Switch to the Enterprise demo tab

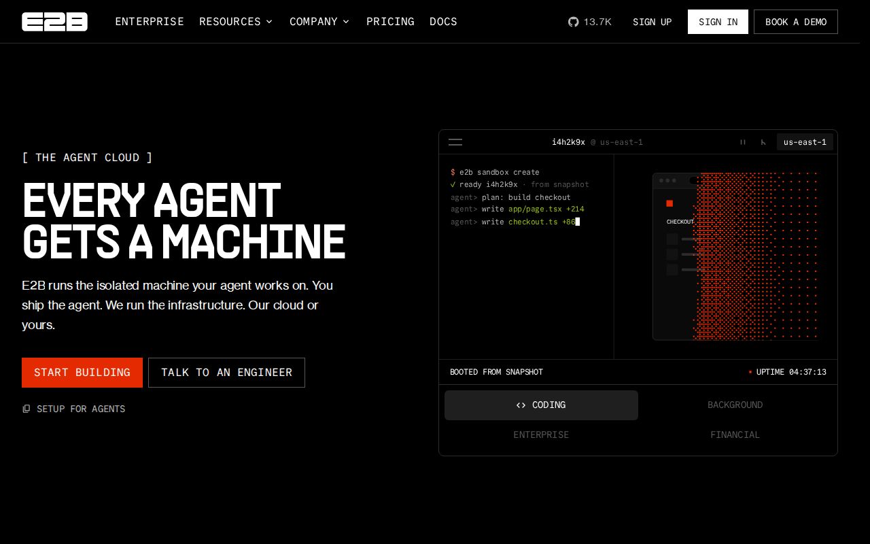[x=541, y=435]
